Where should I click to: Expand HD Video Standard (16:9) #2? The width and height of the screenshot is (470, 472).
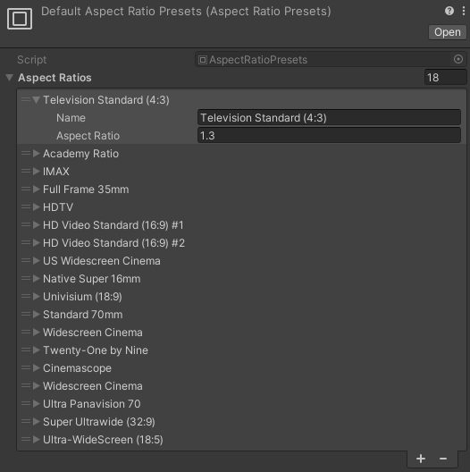(x=37, y=243)
